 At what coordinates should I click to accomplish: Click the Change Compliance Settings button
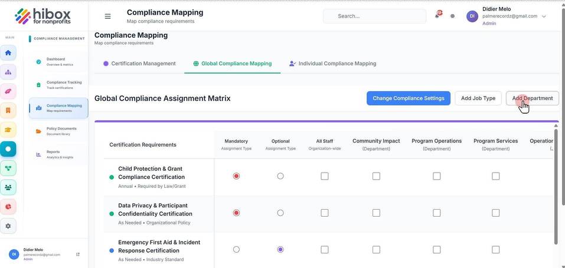[409, 98]
